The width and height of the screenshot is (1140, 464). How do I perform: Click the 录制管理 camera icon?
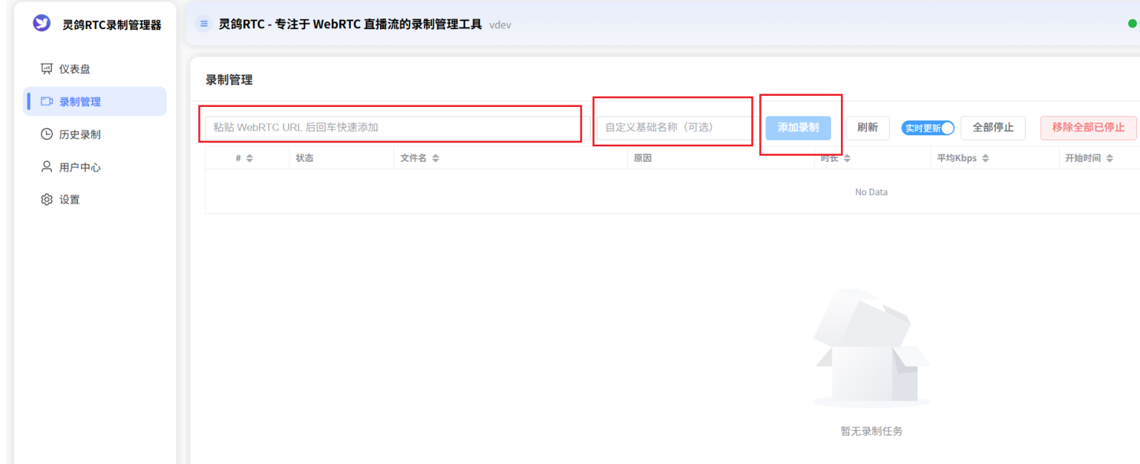click(47, 102)
